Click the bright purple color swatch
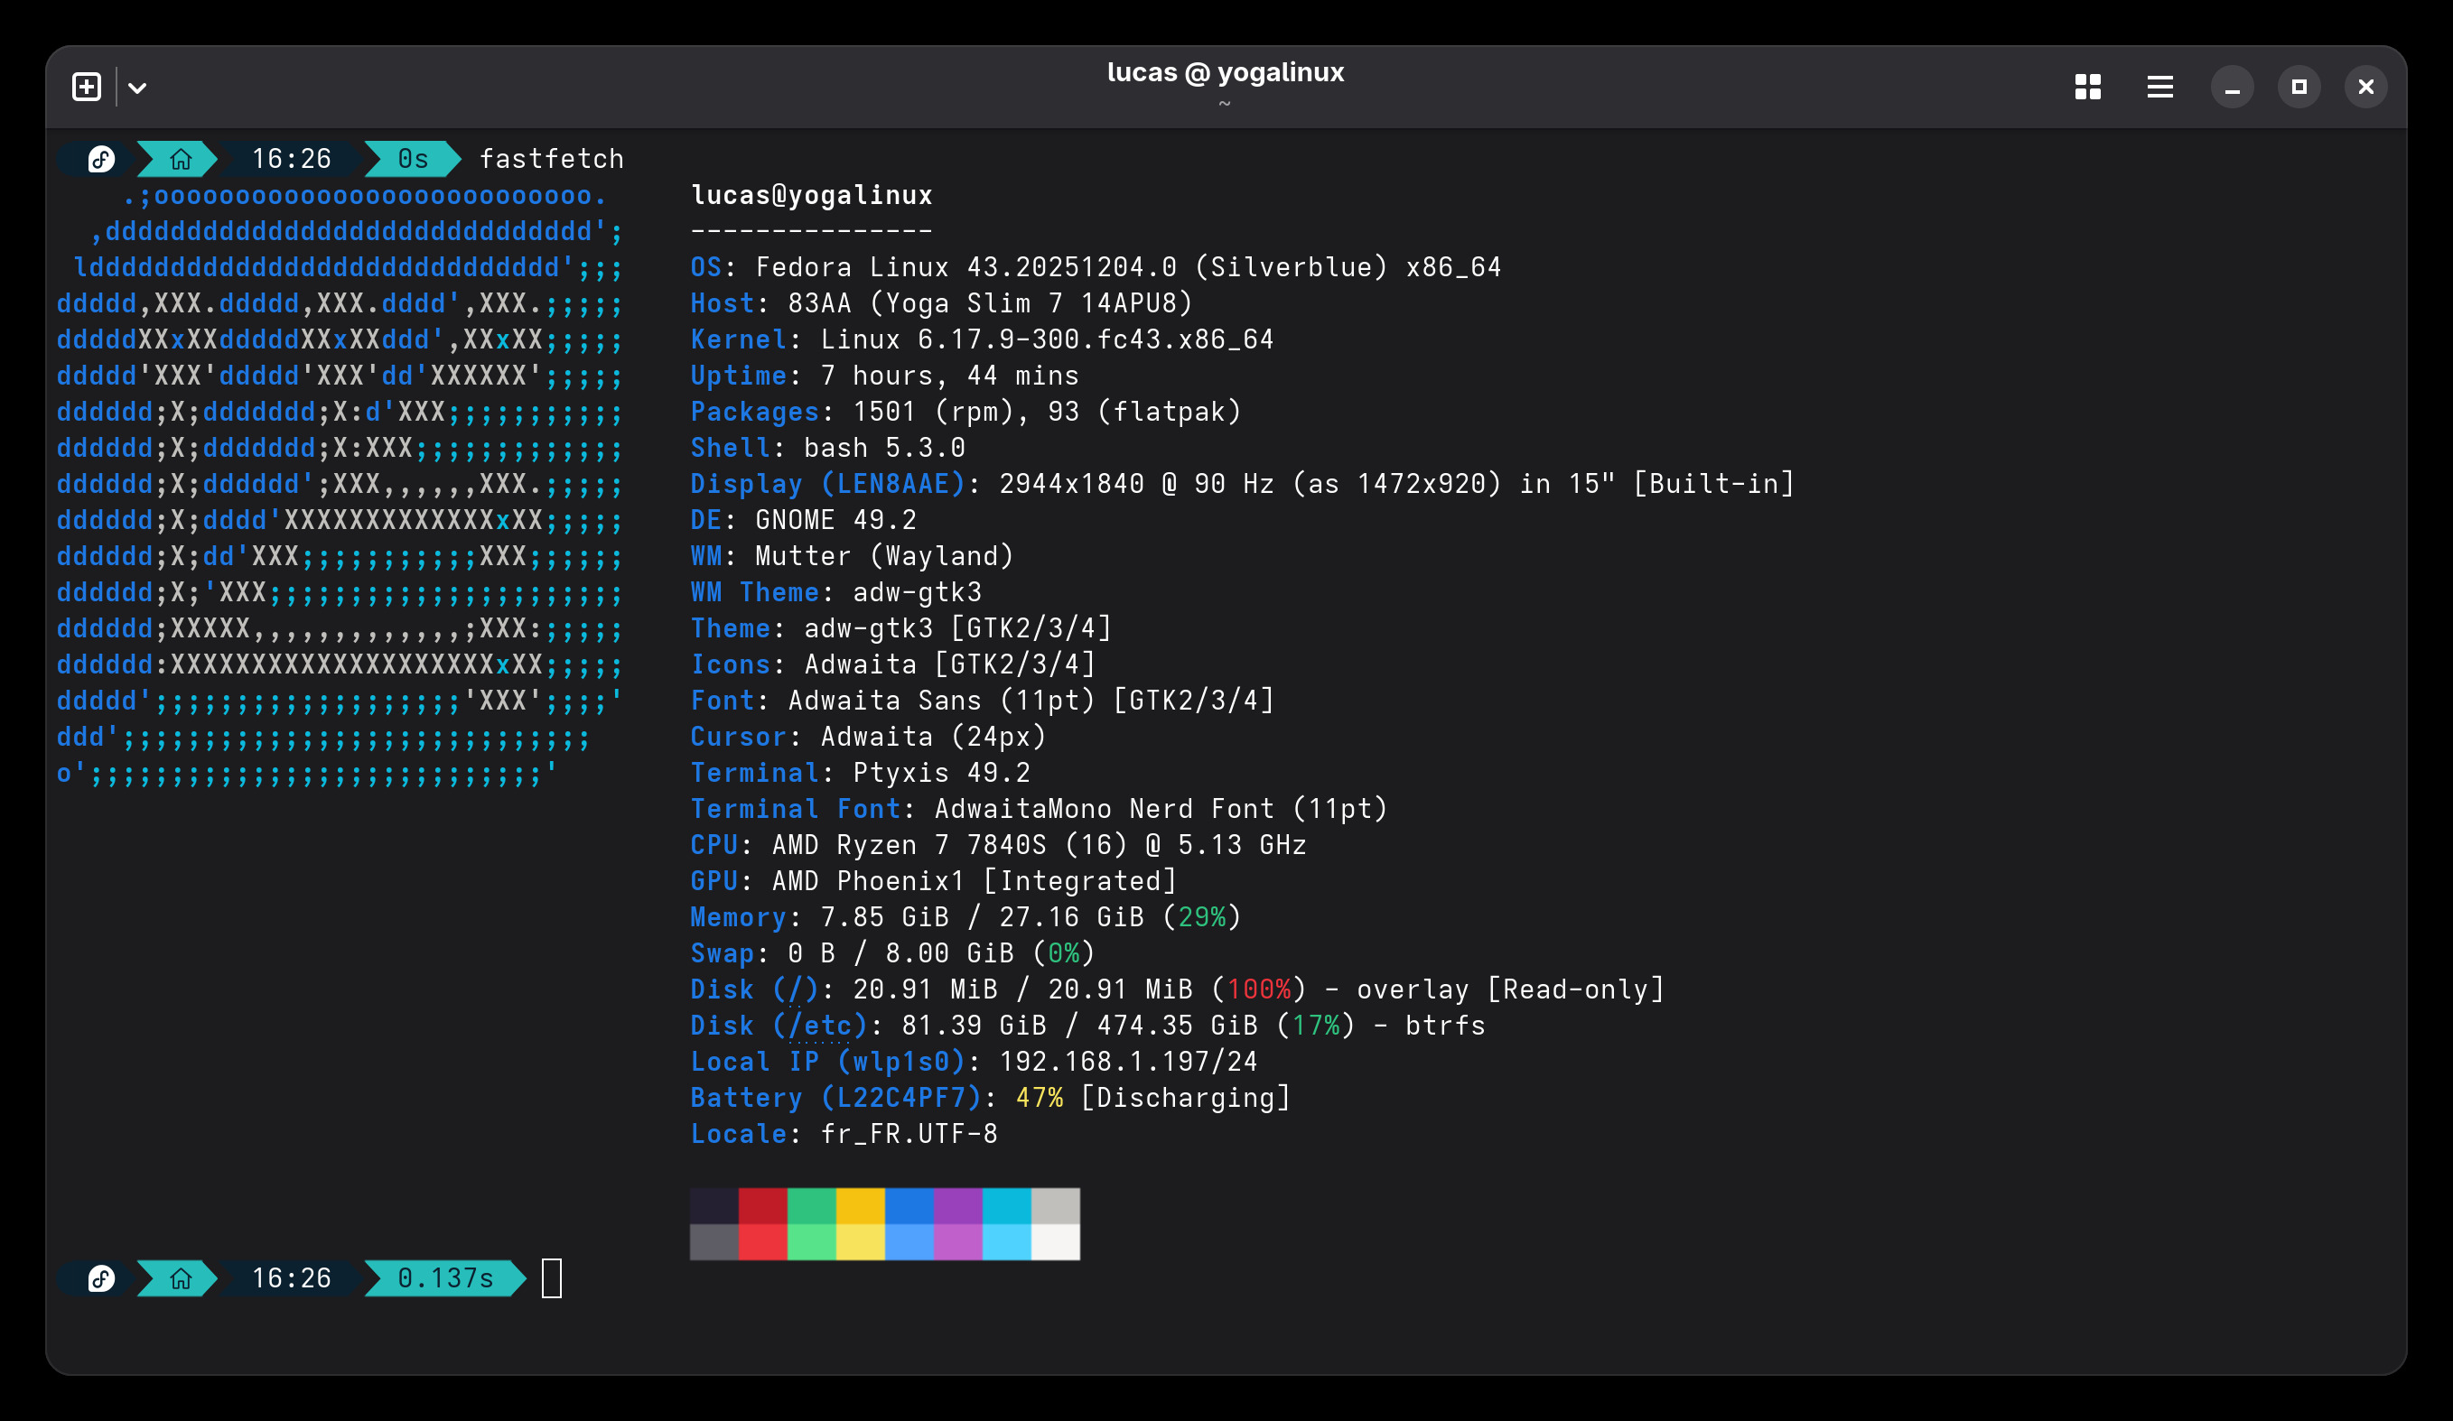Screen dimensions: 2453x1421 958,1242
